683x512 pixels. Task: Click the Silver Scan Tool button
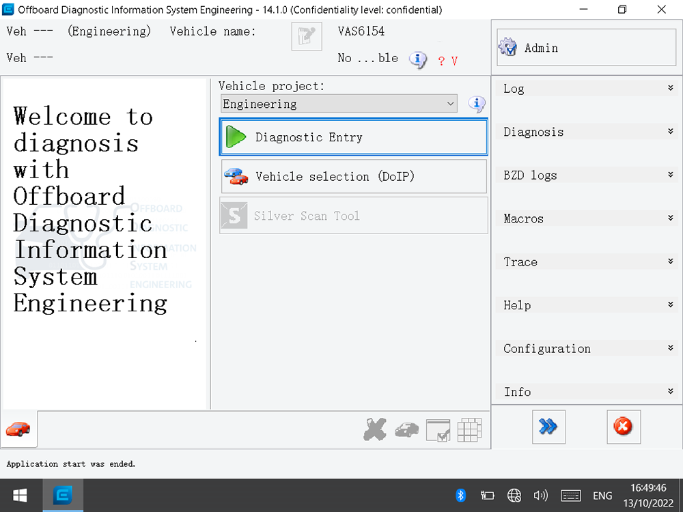point(354,216)
